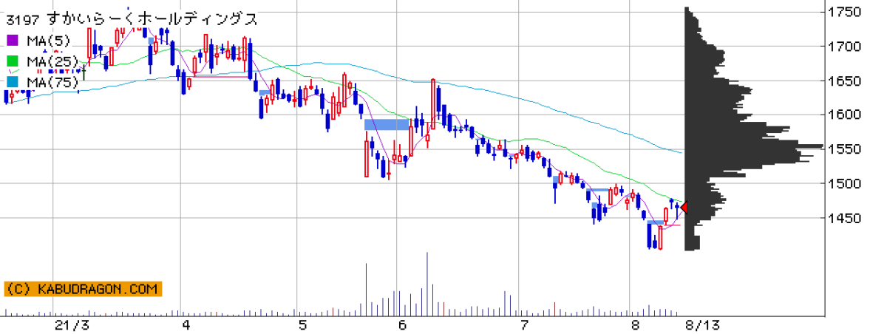Image resolution: width=887 pixels, height=334 pixels.
Task: Select the purple MA(5) legend swatch
Action: 13,40
